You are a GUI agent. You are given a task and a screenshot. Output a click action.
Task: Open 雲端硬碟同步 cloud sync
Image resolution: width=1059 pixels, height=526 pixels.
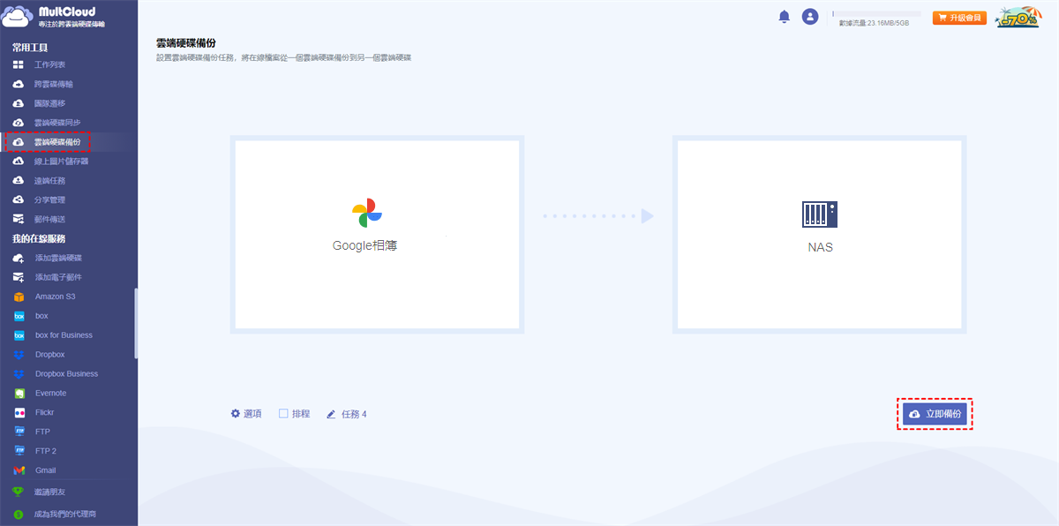point(48,123)
